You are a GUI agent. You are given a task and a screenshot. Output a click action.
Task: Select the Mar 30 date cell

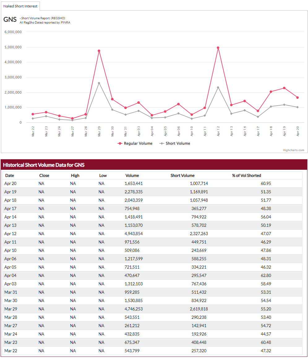(11, 300)
